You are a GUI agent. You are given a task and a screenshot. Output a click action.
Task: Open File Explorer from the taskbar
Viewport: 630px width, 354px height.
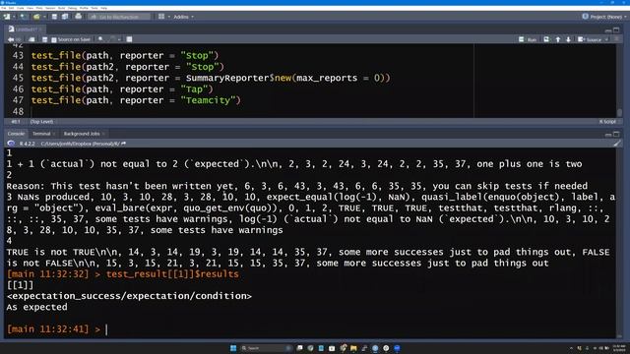[x=353, y=348]
